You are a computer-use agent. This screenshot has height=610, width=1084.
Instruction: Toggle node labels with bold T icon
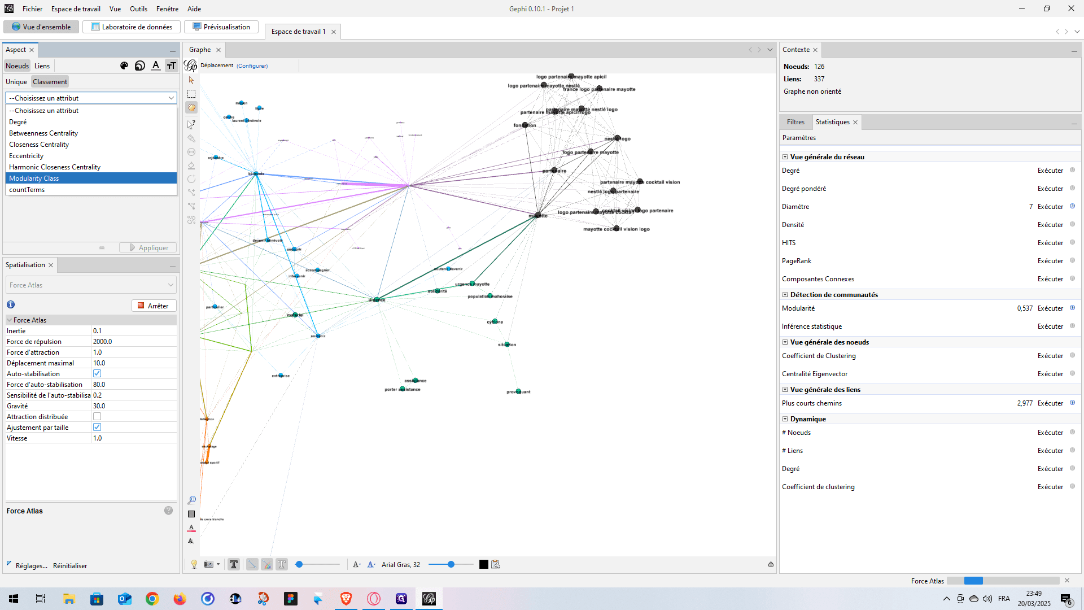pos(234,564)
